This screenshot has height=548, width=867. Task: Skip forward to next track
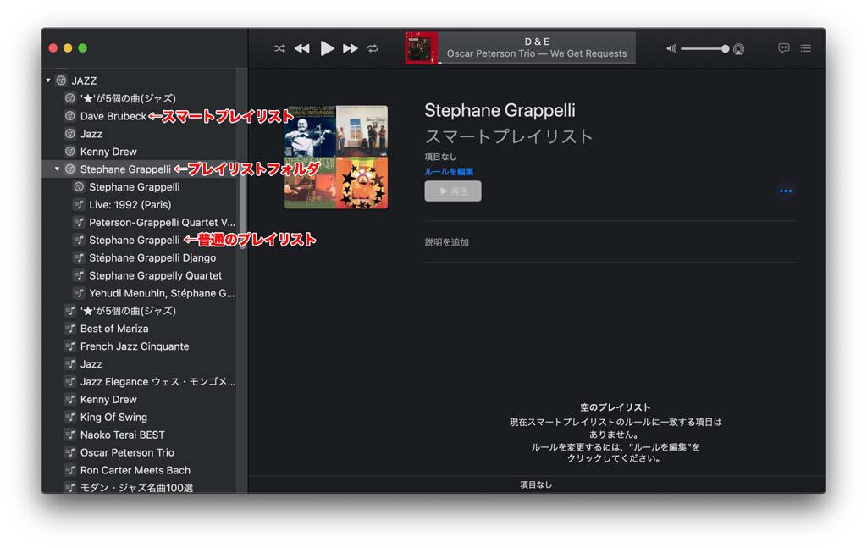coord(351,48)
